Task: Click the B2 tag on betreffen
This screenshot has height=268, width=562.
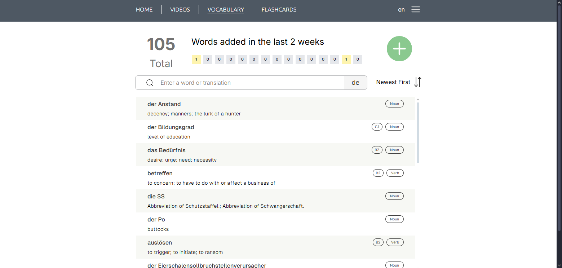Action: pos(378,173)
